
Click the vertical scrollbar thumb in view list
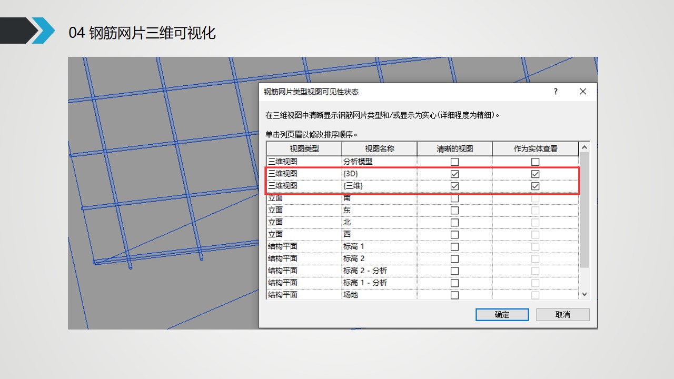[x=584, y=210]
